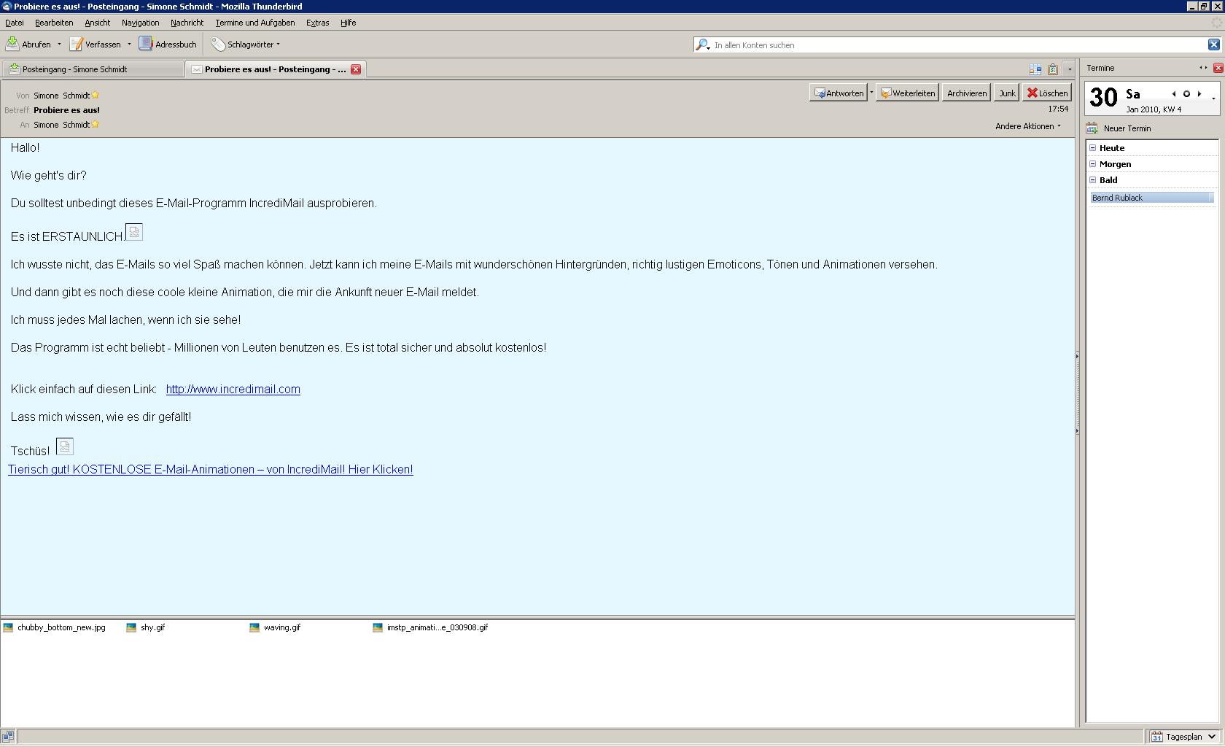Click the search magnifier icon
This screenshot has width=1225, height=747.
702,44
